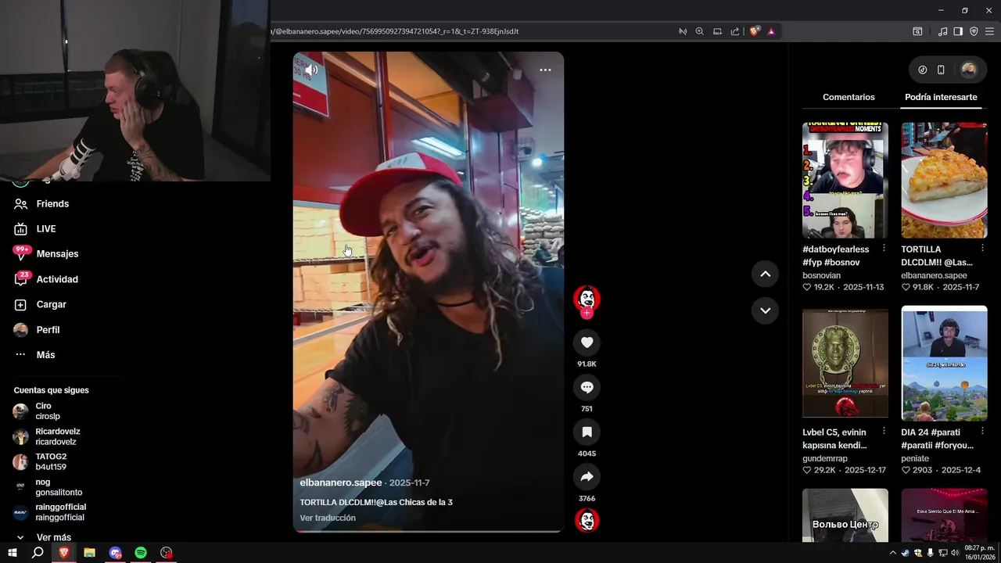The width and height of the screenshot is (1001, 563).
Task: Open the TikTok coins icon at top right
Action: pos(923,70)
